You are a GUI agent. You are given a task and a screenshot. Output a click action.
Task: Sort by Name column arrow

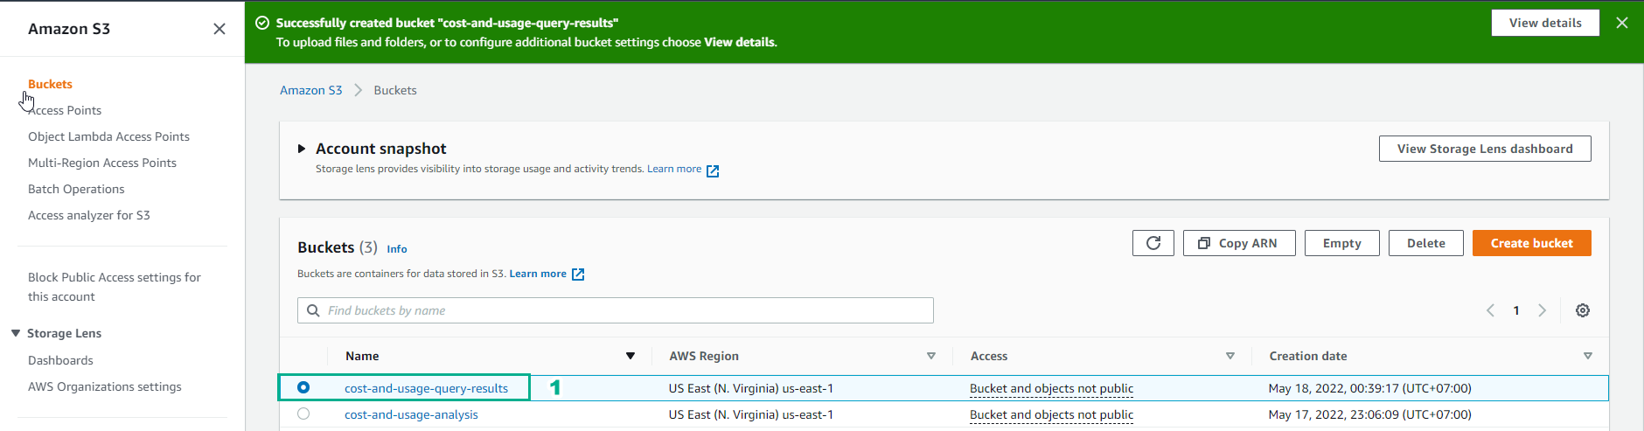tap(630, 356)
